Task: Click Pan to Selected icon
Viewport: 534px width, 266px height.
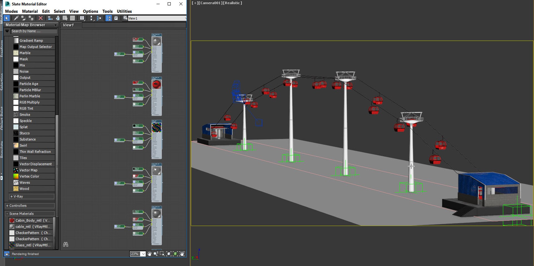Action: point(182,254)
